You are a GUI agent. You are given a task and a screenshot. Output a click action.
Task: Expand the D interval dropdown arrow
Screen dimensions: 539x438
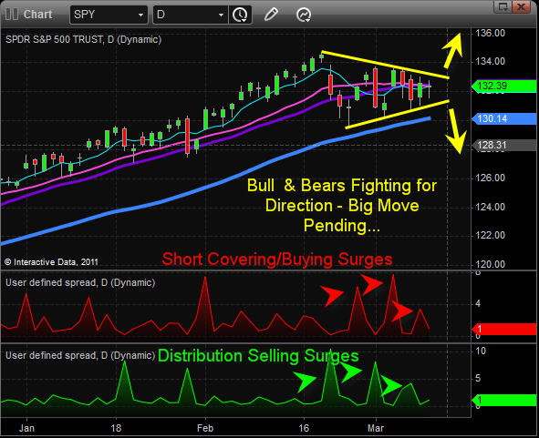221,15
